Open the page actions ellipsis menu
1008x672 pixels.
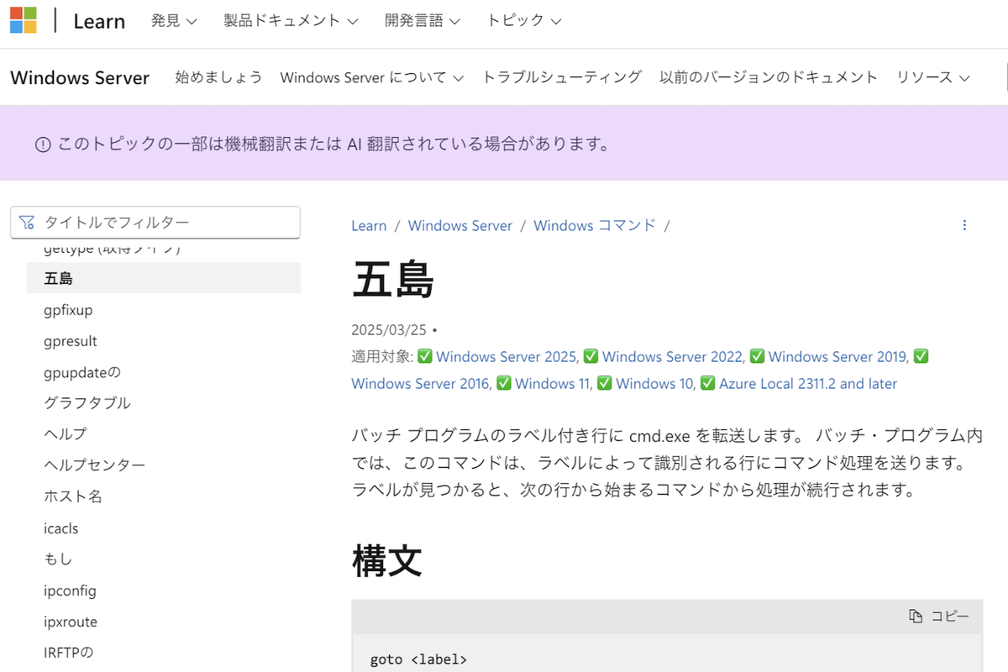click(964, 225)
